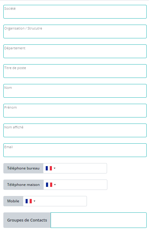Focus the Société input field
The width and height of the screenshot is (154, 234).
[75, 12]
